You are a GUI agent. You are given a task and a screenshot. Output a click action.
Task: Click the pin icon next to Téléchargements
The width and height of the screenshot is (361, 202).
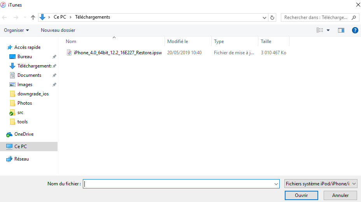coord(54,66)
